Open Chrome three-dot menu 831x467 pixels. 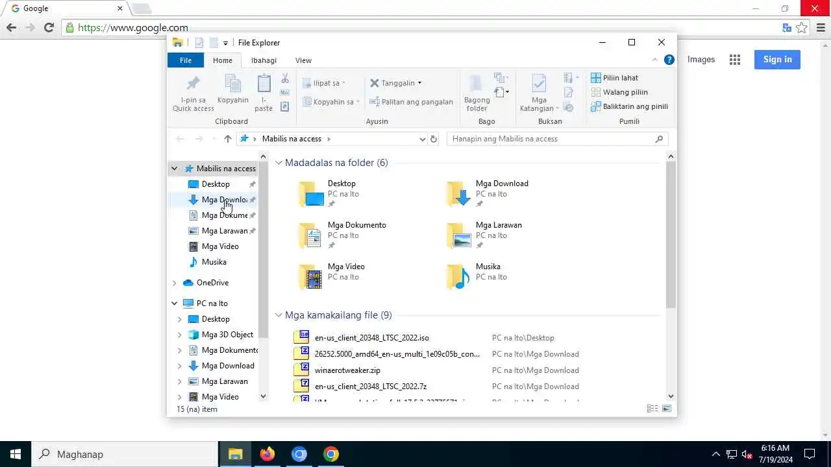(x=821, y=27)
